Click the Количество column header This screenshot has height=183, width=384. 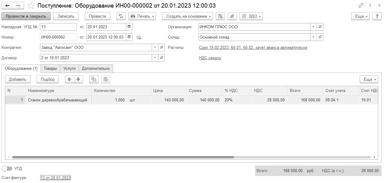click(121, 90)
